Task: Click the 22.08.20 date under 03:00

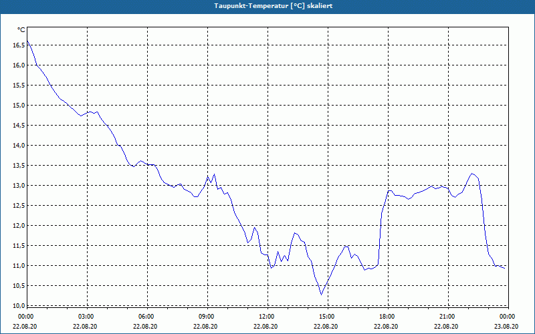Action: (x=85, y=327)
